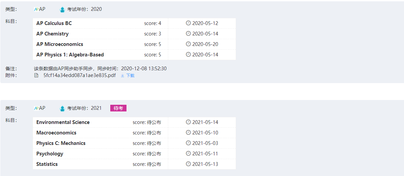Click the download arrow icon next to 下载
This screenshot has height=176, width=404.
[123, 75]
